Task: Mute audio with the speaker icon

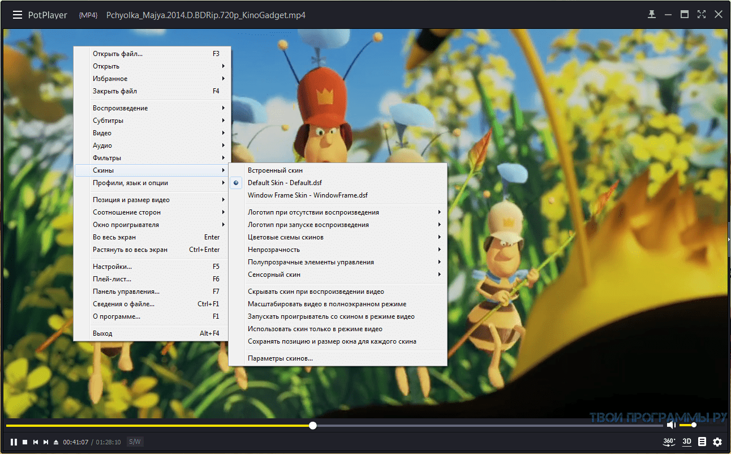Action: pos(670,425)
